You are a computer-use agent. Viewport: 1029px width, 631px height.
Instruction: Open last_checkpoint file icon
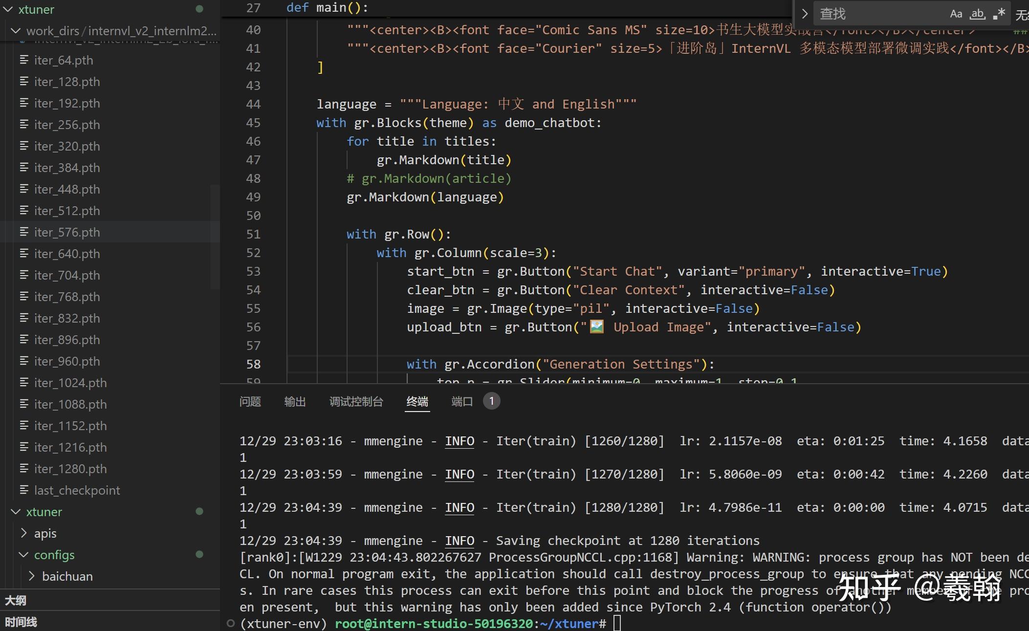click(x=24, y=490)
